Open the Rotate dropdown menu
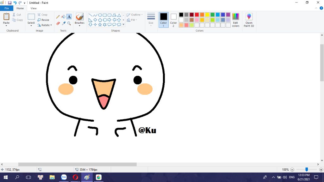Screen dimensions: 324x182 pyautogui.click(x=45, y=25)
